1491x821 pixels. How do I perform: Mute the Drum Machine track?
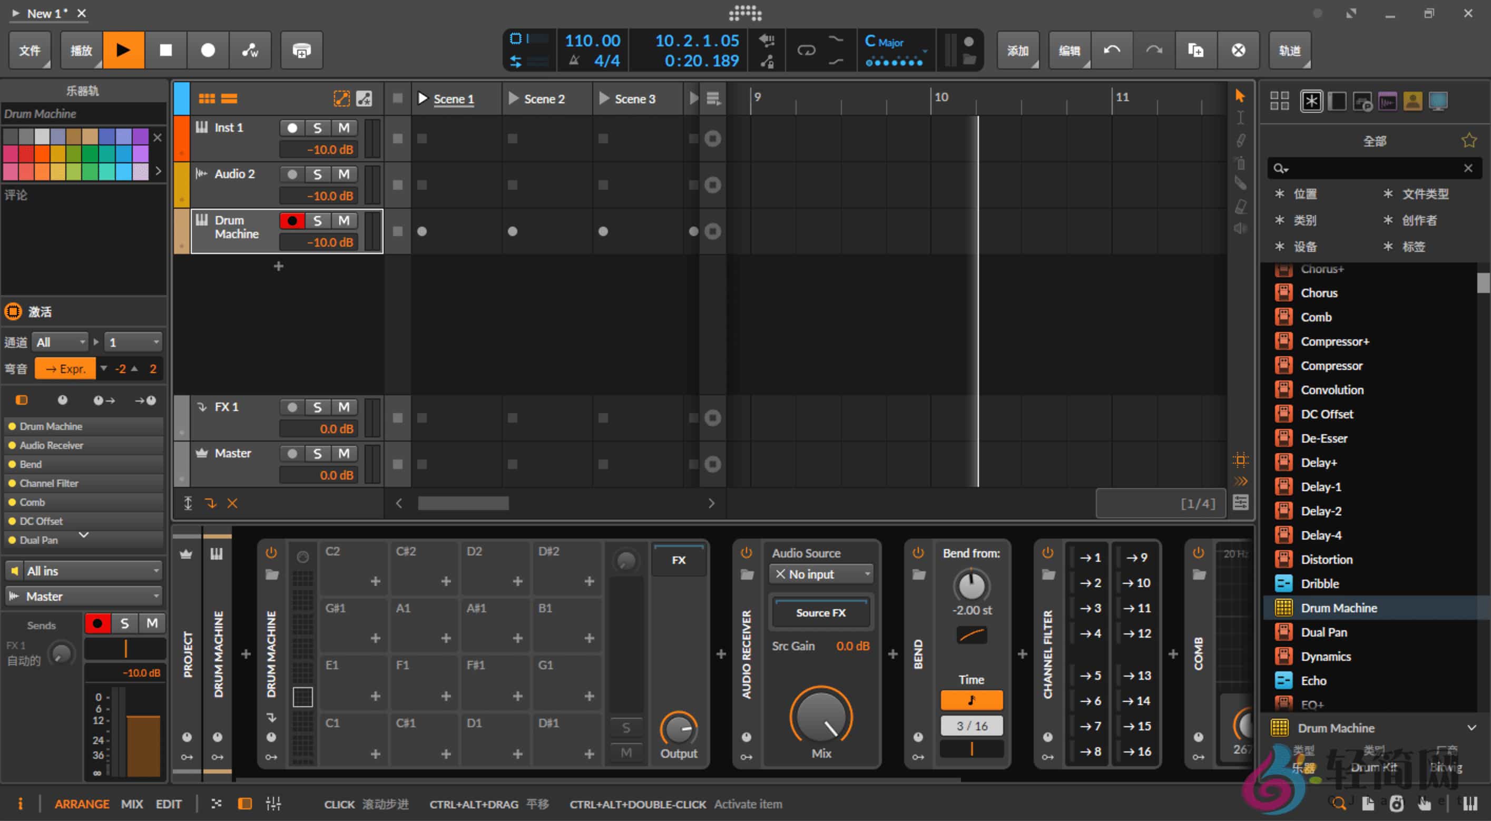tap(345, 220)
